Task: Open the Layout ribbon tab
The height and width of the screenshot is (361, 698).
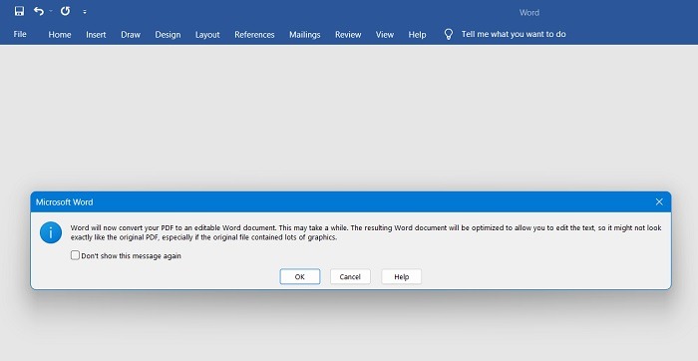Action: click(x=207, y=34)
